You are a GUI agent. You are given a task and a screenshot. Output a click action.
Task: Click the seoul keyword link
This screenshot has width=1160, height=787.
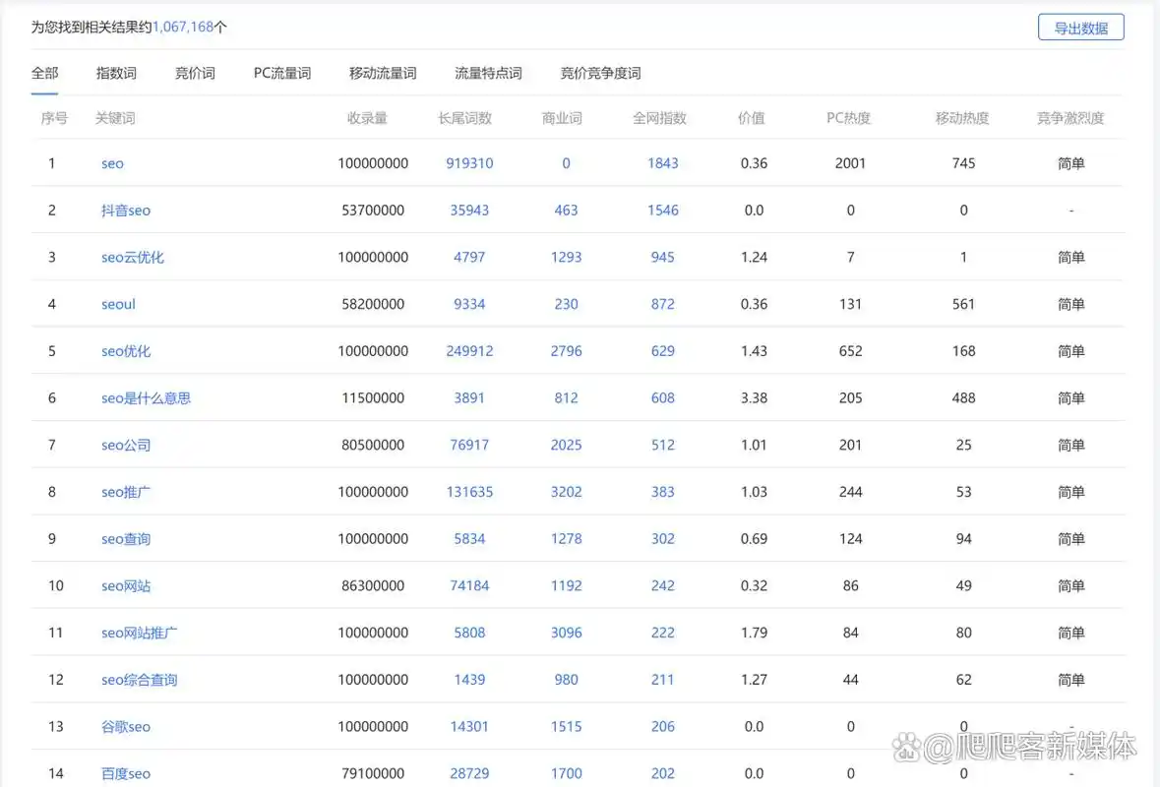click(x=117, y=304)
